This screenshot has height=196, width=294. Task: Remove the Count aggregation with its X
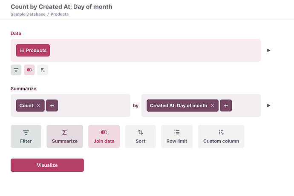tap(39, 105)
